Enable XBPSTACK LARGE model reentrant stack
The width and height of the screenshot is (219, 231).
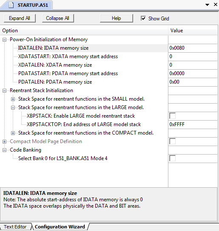point(172,116)
